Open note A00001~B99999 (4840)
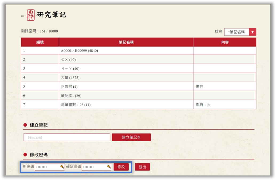Image resolution: width=276 pixels, height=180 pixels. 79,51
